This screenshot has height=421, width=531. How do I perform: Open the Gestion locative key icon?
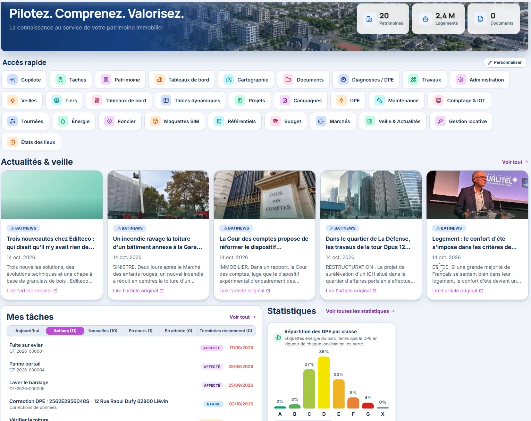point(440,121)
